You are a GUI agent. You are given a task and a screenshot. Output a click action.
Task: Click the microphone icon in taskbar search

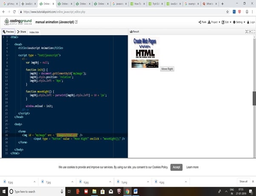click(x=62, y=191)
